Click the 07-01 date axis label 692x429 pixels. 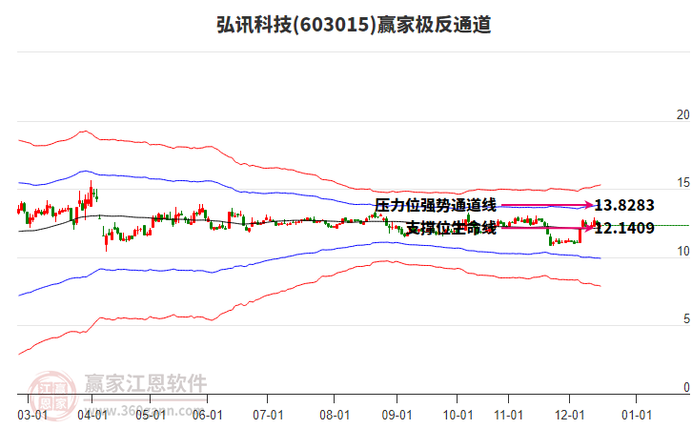pos(268,416)
